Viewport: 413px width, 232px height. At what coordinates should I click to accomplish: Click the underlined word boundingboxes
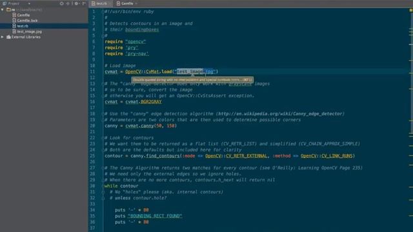[142, 30]
